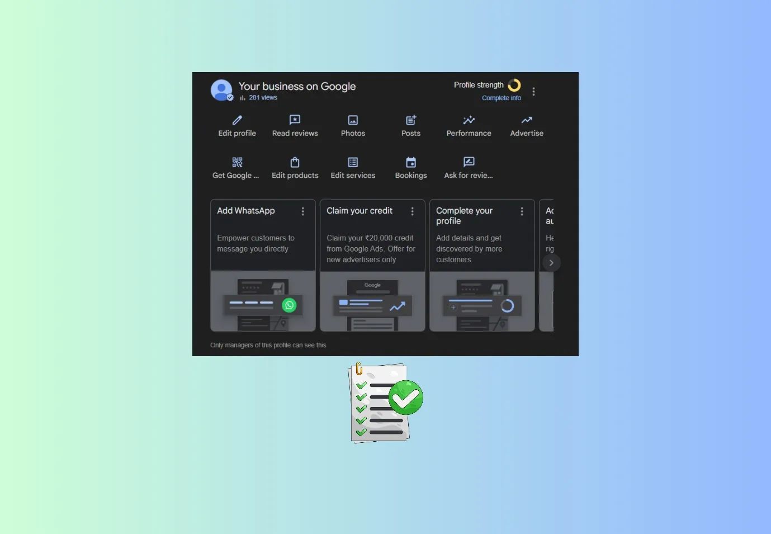The width and height of the screenshot is (771, 534).
Task: Click the Complete your profile card illustration
Action: coord(482,301)
